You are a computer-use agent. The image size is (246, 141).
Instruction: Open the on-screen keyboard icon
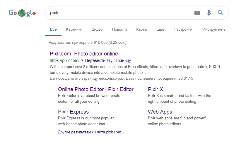click(x=197, y=13)
